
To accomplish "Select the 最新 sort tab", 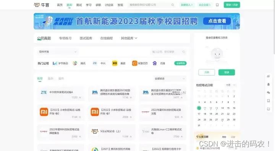I will [x=50, y=79].
